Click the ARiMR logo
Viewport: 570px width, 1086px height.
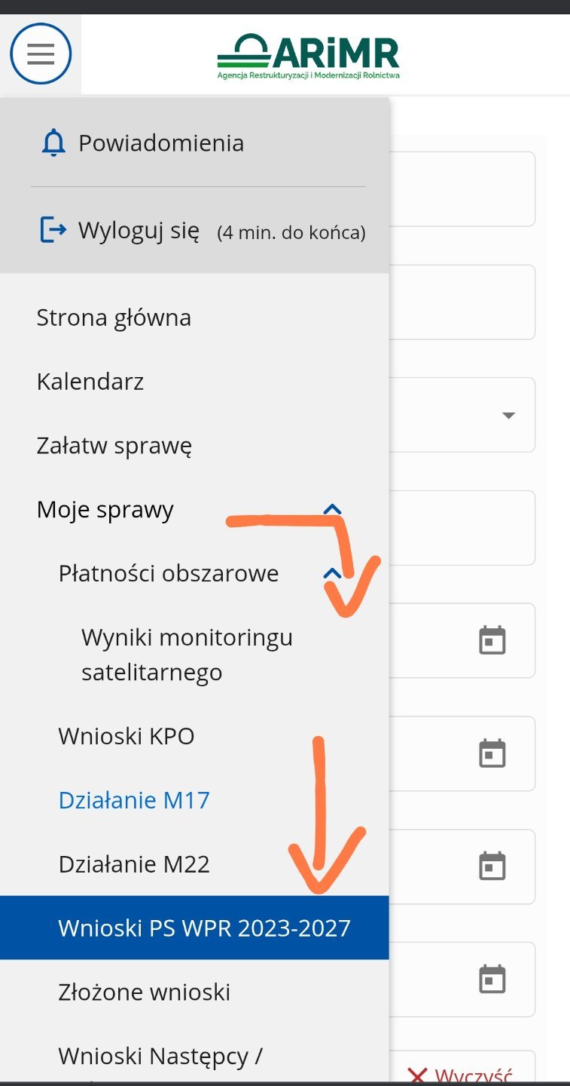[x=309, y=57]
